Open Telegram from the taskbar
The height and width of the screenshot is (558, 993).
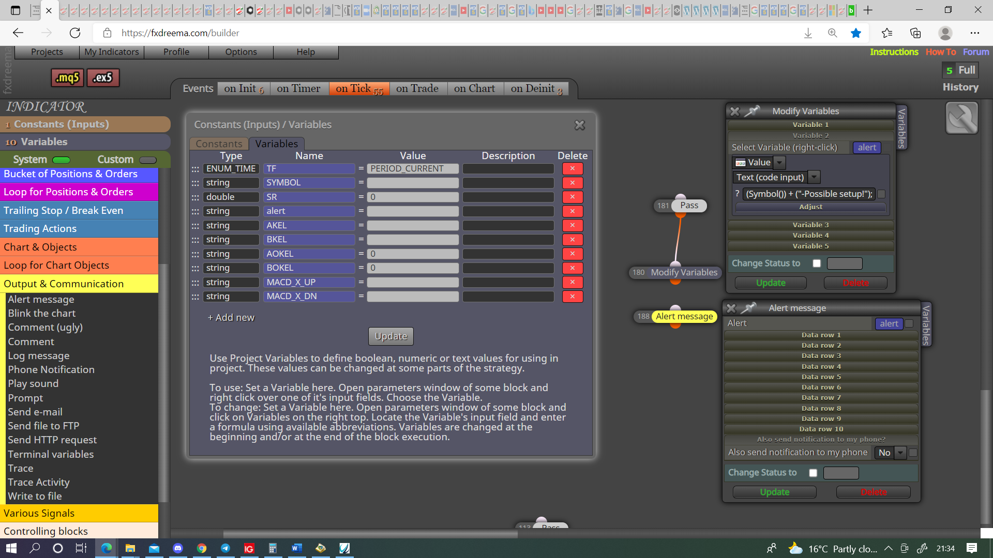[225, 548]
